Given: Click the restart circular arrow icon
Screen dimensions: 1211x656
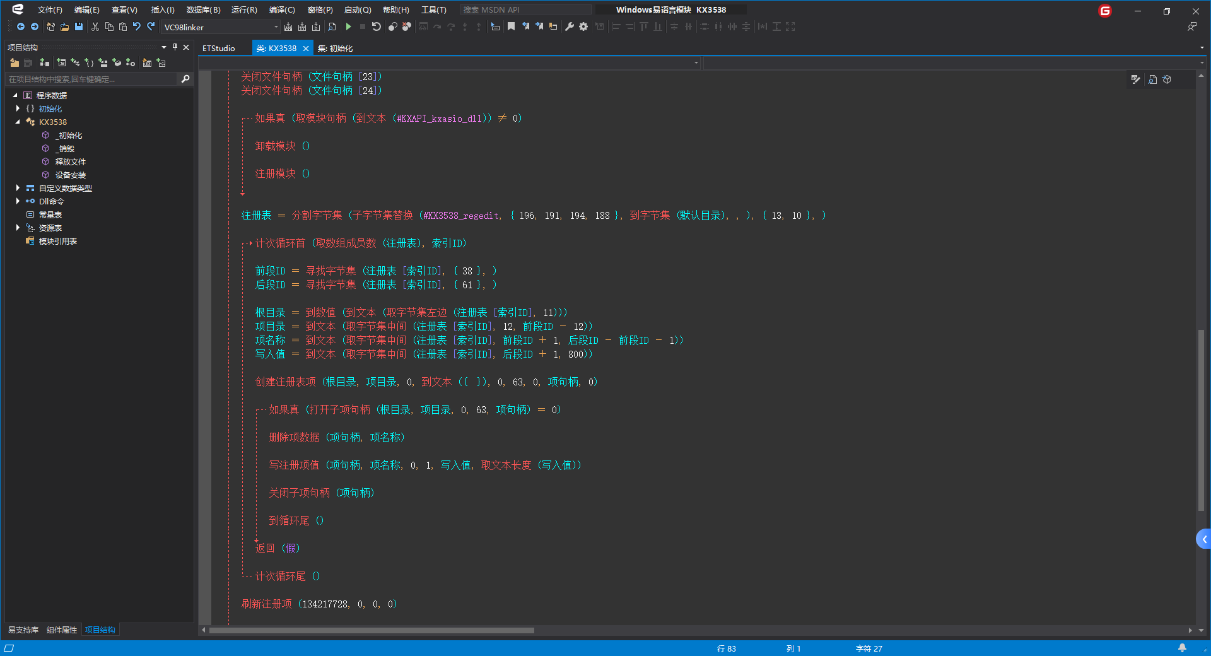Looking at the screenshot, I should pyautogui.click(x=377, y=26).
